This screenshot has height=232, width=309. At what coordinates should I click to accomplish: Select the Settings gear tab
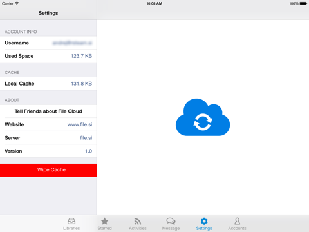click(x=204, y=224)
